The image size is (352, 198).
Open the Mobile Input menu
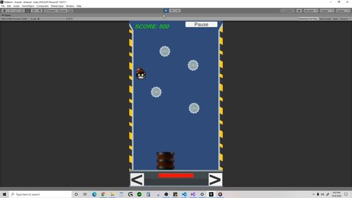pyautogui.click(x=57, y=6)
